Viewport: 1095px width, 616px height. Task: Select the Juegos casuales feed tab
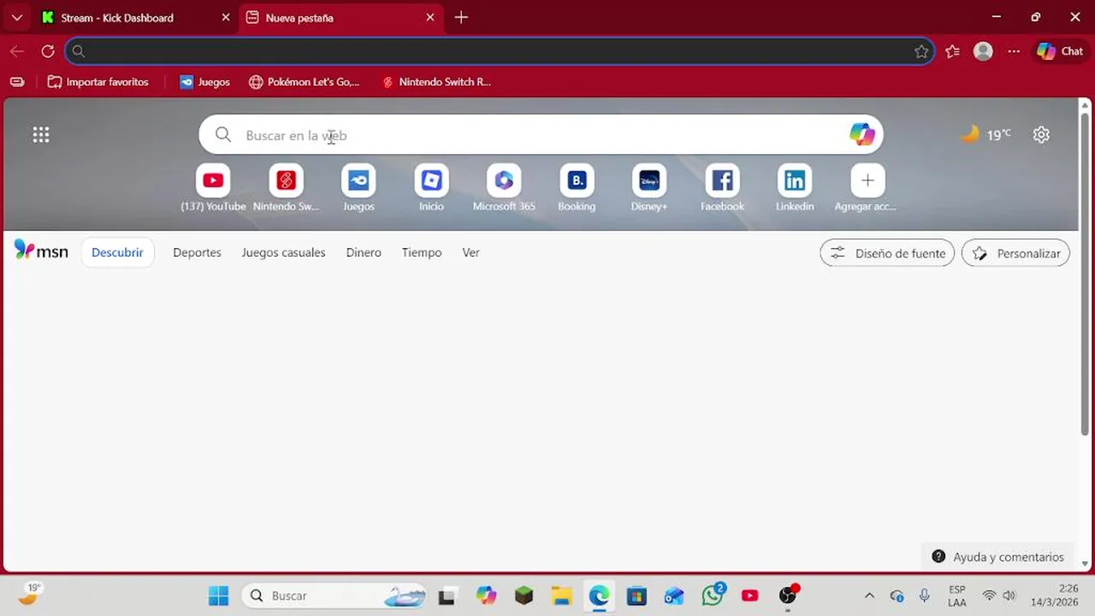(x=283, y=252)
